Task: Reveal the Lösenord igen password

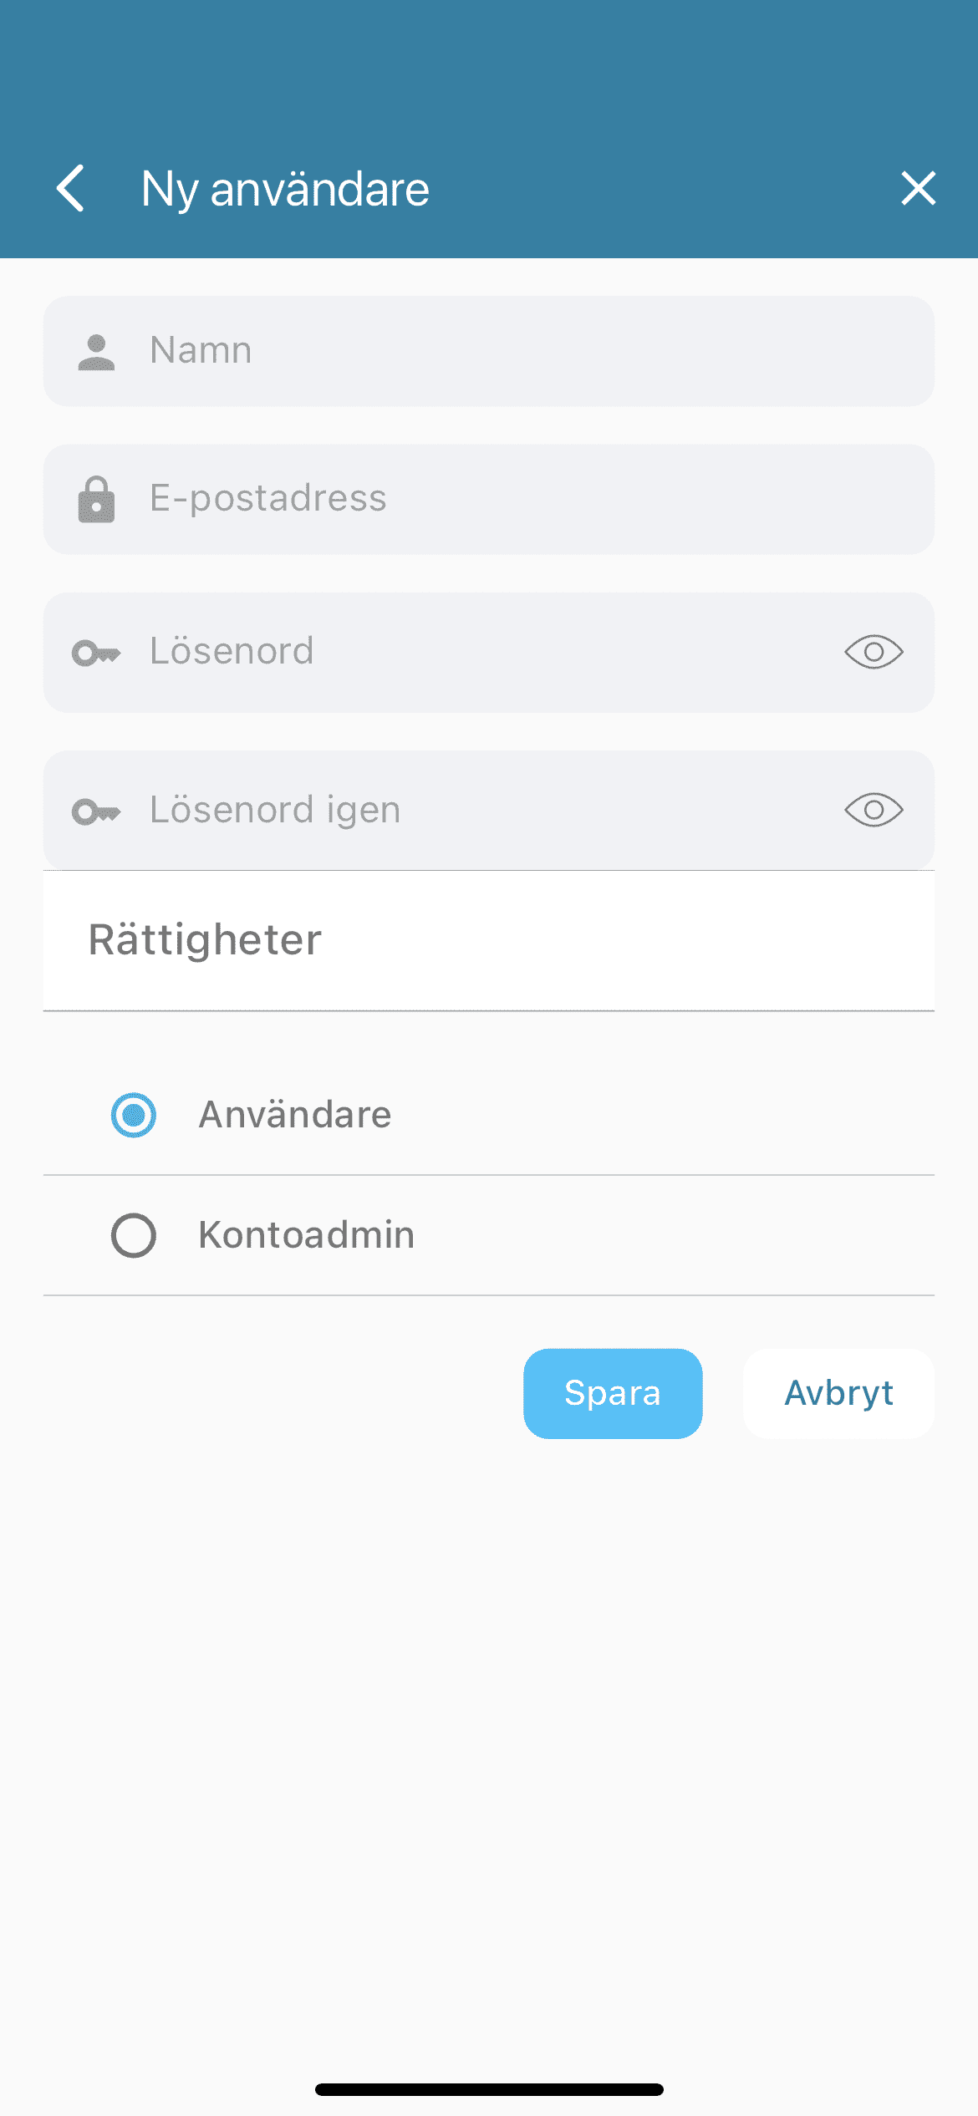Action: 874,810
